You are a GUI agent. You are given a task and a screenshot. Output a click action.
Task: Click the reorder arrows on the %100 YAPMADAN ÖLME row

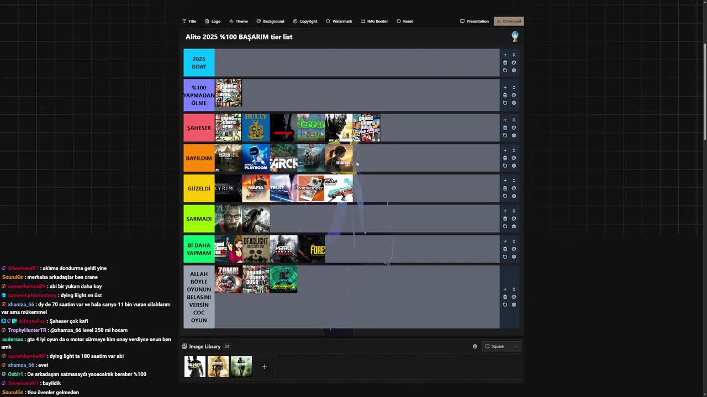(x=514, y=88)
